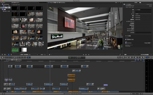Open the すべてのクリップ filter dropdown
153x95 pixels.
pos(16,3)
